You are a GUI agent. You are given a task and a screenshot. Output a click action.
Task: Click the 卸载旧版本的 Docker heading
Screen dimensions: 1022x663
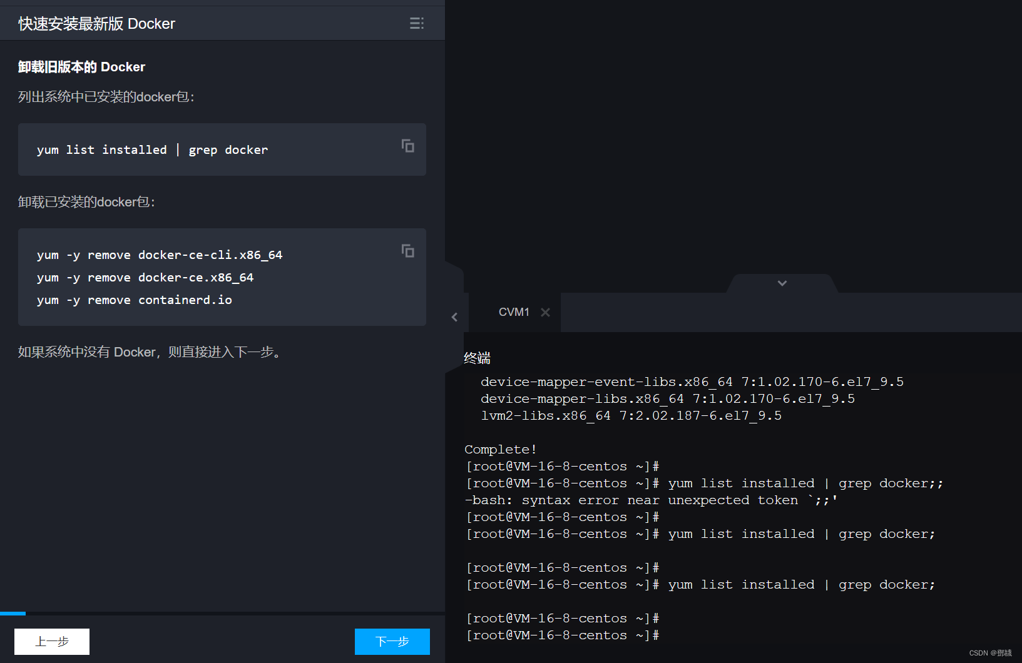pyautogui.click(x=81, y=66)
